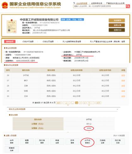Click the 共计 9 条信息 count text
This screenshot has width=132, height=154.
pos(119,136)
